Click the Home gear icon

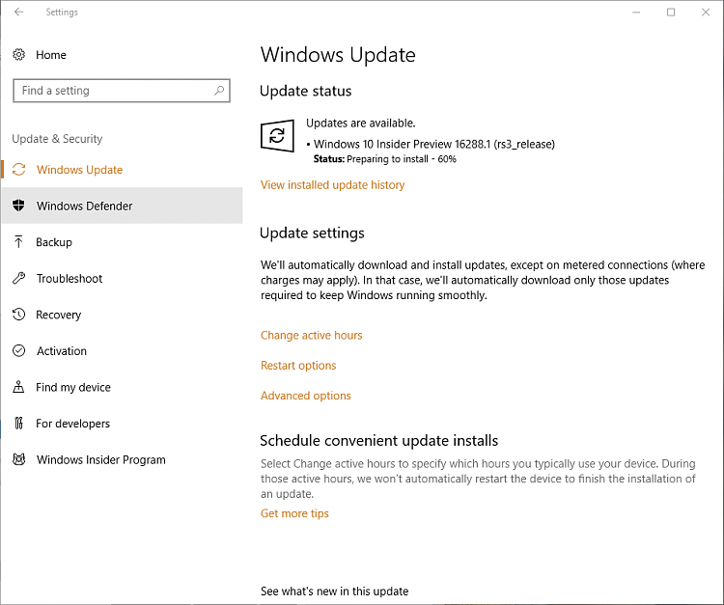[18, 54]
